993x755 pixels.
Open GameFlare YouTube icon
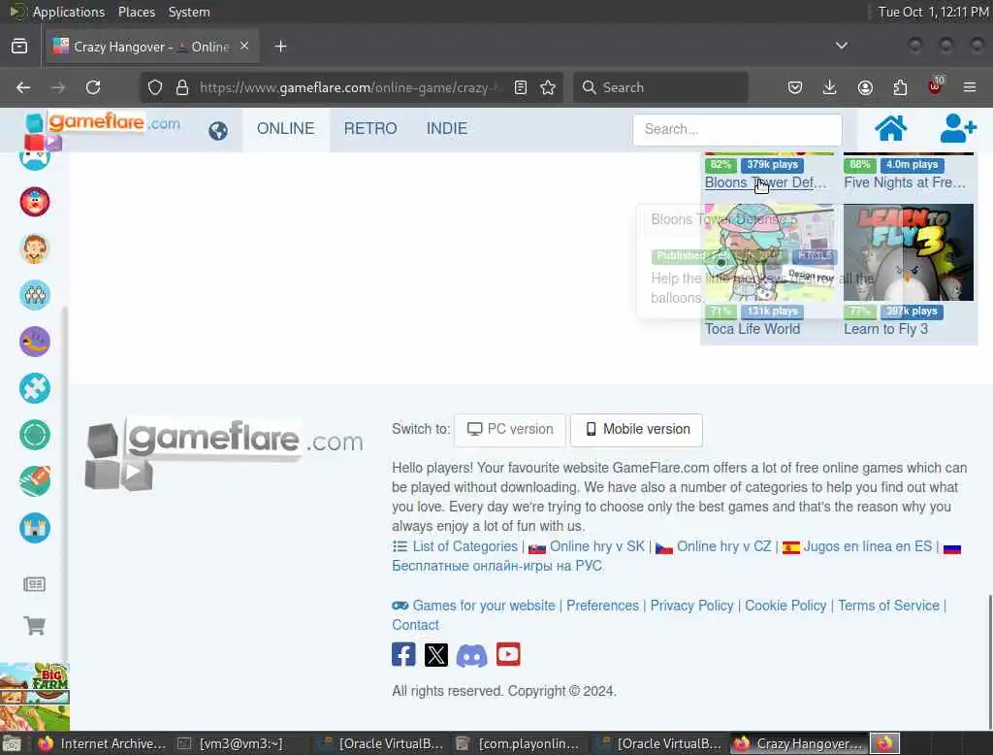(x=508, y=654)
